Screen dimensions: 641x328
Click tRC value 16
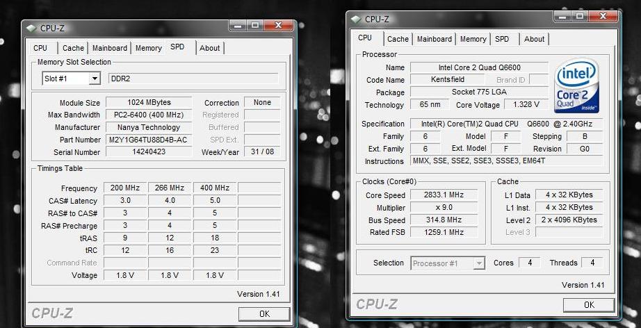[170, 250]
